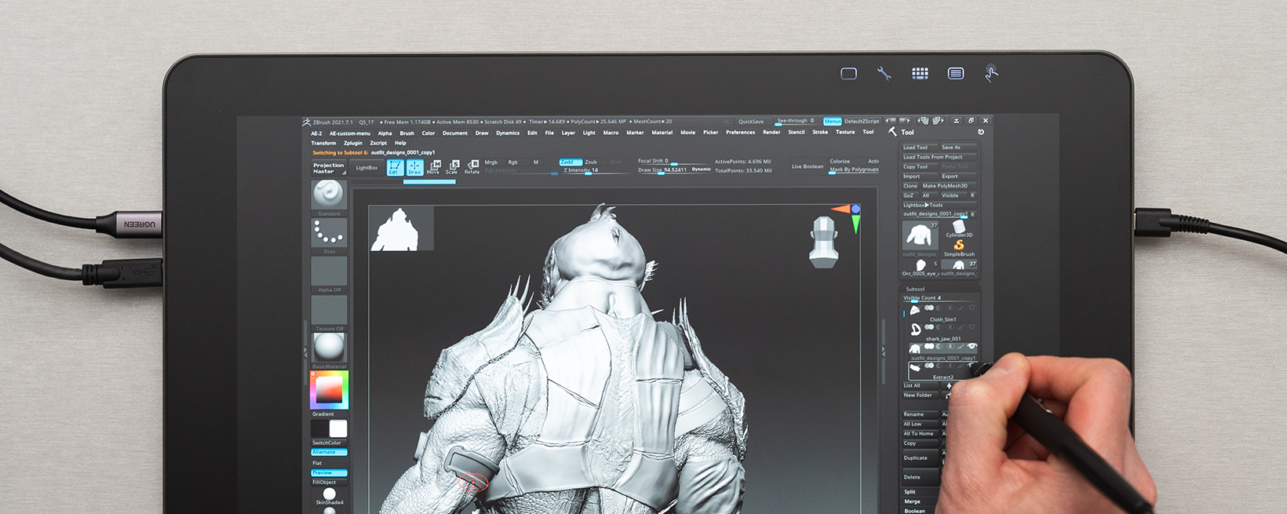Open the Dots stroke selector
Image resolution: width=1287 pixels, height=514 pixels.
coord(329,232)
